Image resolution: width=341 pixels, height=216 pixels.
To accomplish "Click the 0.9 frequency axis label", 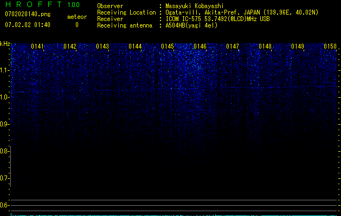I will (x=4, y=124).
